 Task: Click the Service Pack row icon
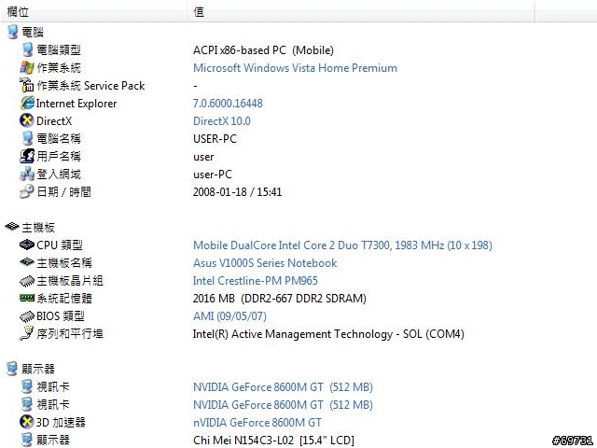click(x=27, y=85)
